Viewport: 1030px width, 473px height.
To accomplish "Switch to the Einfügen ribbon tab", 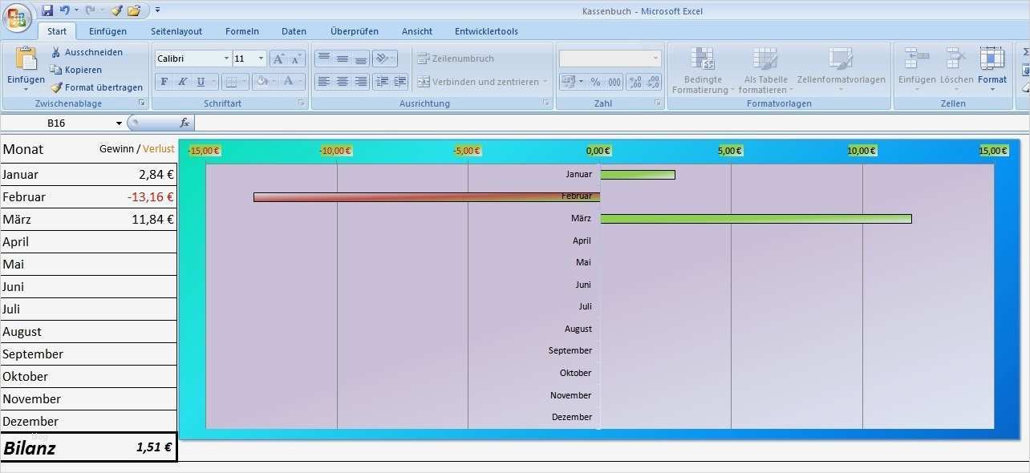I will 107,31.
